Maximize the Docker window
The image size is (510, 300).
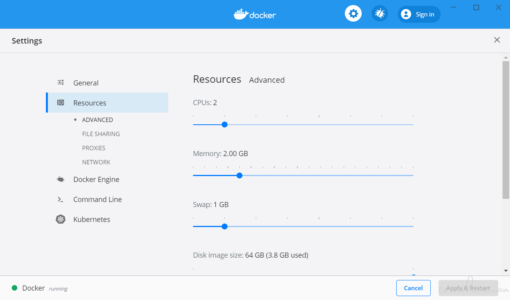[476, 7]
